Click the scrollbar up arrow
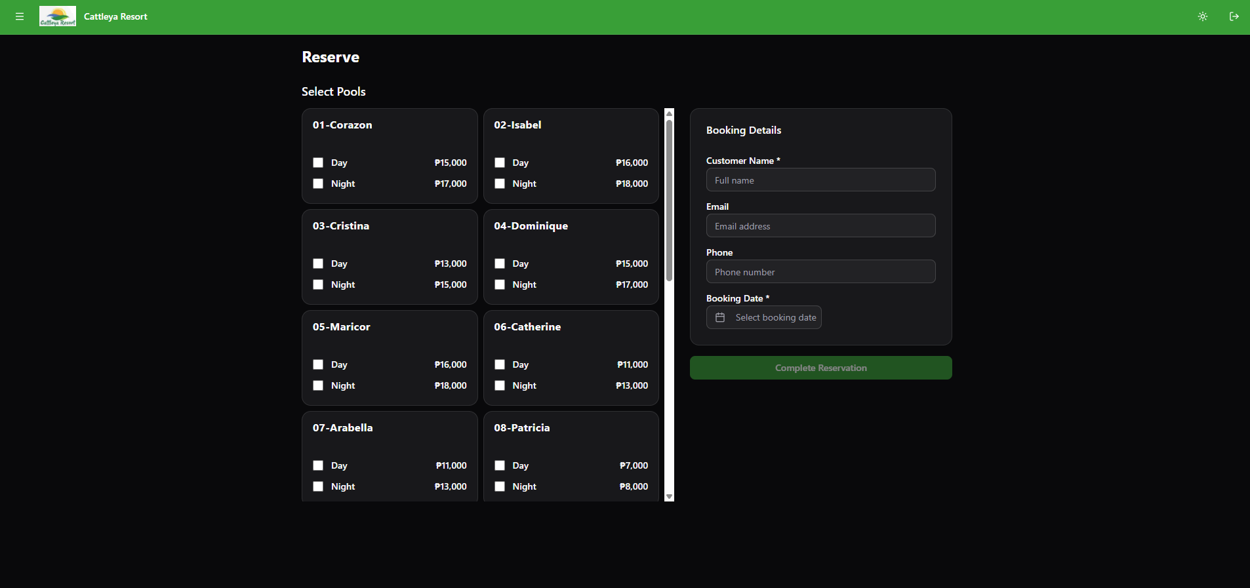The height and width of the screenshot is (588, 1250). 669,113
